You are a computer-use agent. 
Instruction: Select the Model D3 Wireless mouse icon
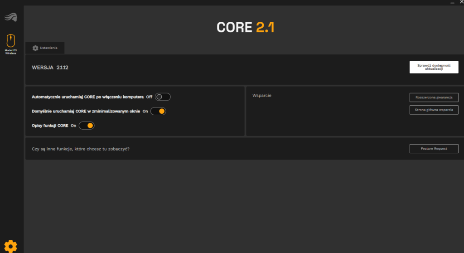pos(11,41)
